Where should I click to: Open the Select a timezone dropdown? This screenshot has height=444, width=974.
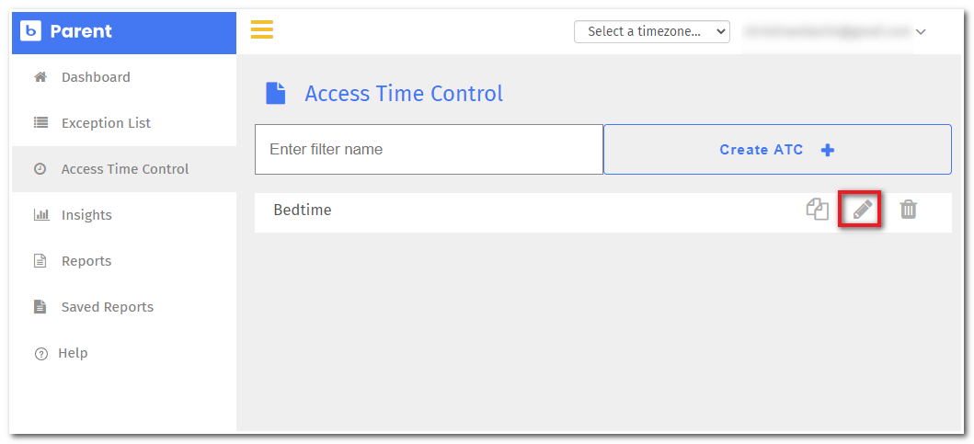tap(651, 31)
